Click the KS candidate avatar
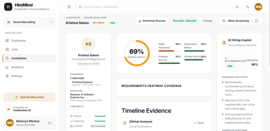The height and width of the screenshot is (131, 270). pyautogui.click(x=88, y=44)
